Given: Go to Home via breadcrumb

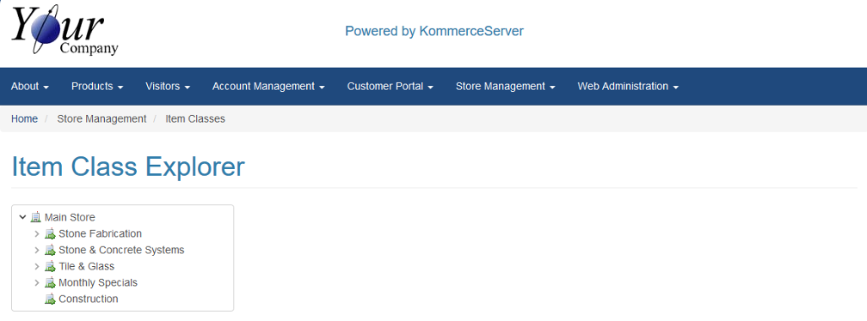Looking at the screenshot, I should [24, 118].
